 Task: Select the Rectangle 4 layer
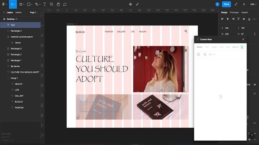click(20, 31)
